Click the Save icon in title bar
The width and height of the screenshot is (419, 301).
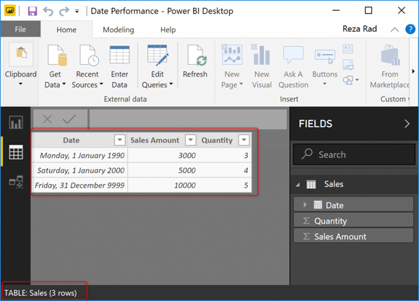pyautogui.click(x=33, y=11)
